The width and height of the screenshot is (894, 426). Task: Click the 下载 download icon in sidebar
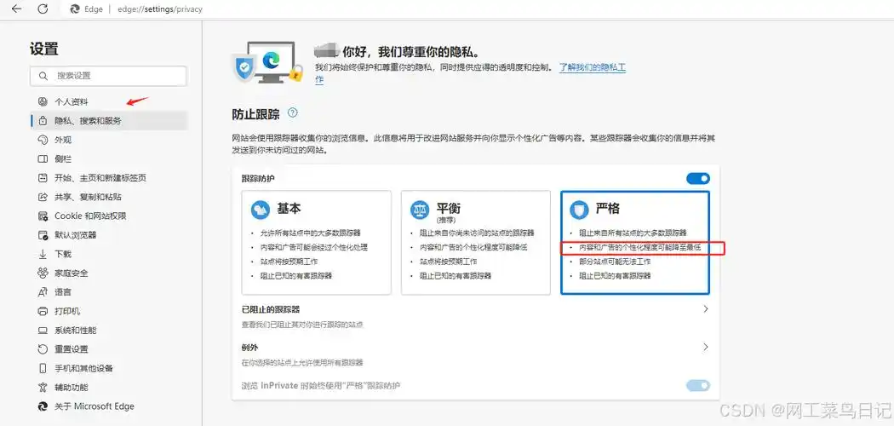click(x=43, y=254)
